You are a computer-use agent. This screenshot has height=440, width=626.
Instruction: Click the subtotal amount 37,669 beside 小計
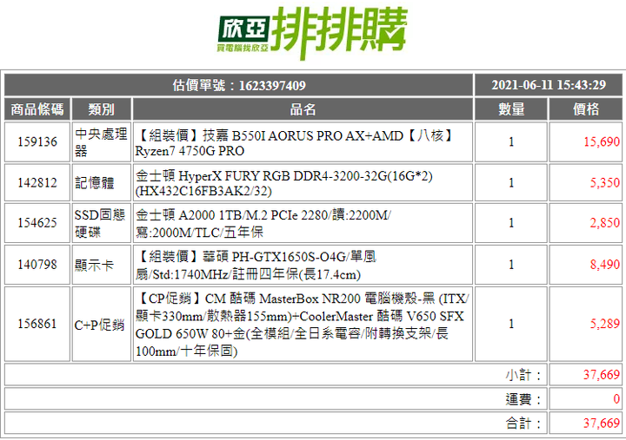pos(602,375)
